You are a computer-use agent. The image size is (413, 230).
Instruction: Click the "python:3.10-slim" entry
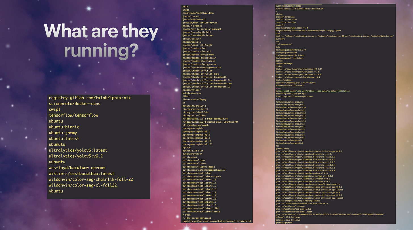(x=193, y=151)
